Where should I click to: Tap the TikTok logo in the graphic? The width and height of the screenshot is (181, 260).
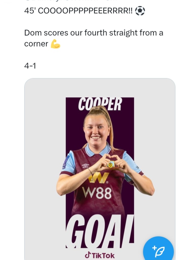[x=100, y=255]
